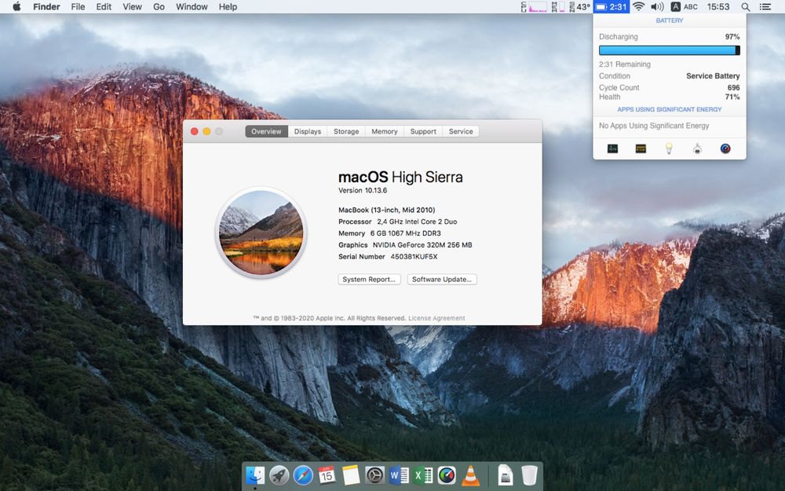Open System Preferences in the Dock
The image size is (785, 491).
coord(374,475)
